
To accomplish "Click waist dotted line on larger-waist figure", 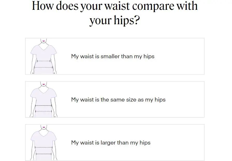I will (x=44, y=147).
